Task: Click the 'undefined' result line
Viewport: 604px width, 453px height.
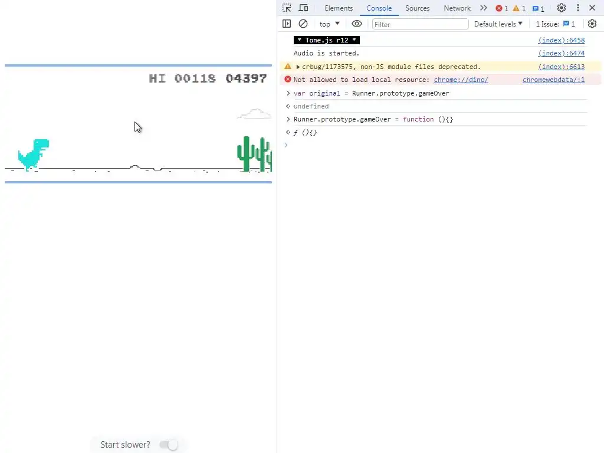Action: [x=311, y=106]
